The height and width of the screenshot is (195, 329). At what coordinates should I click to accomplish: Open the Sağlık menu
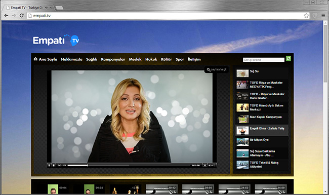point(92,59)
